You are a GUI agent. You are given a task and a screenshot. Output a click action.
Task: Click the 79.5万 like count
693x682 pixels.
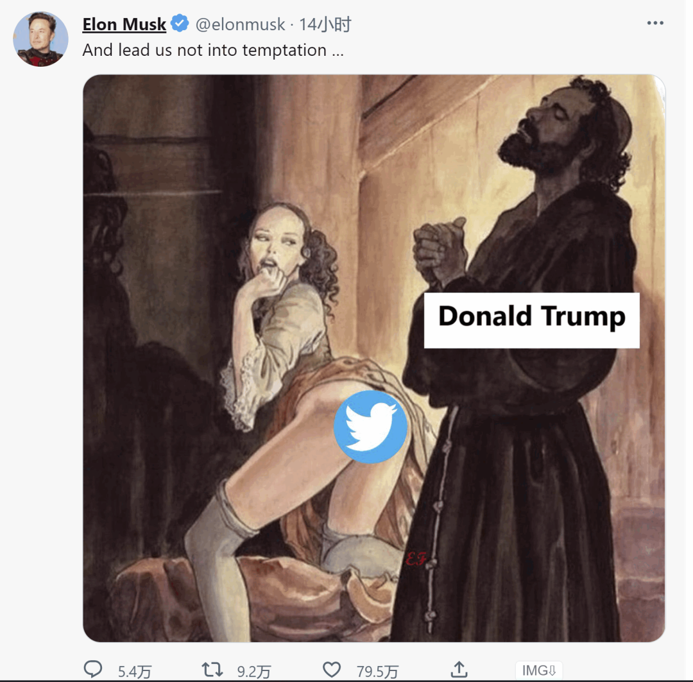click(x=378, y=672)
